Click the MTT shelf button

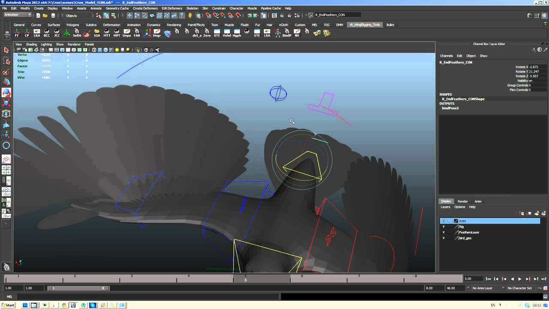point(107,33)
